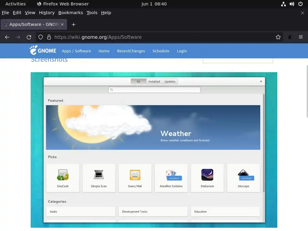The image size is (308, 231).
Task: Click the forward navigation arrow
Action: click(x=18, y=37)
